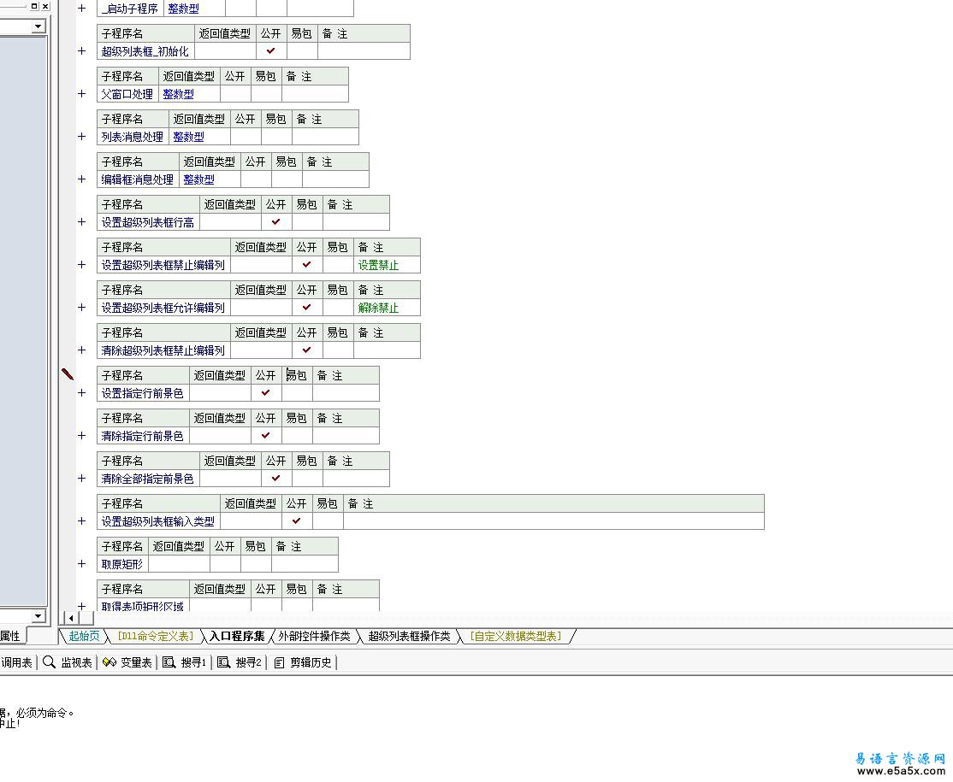Toggle 公开 checkmark for 清除指定行前景色
This screenshot has height=782, width=953.
click(265, 436)
